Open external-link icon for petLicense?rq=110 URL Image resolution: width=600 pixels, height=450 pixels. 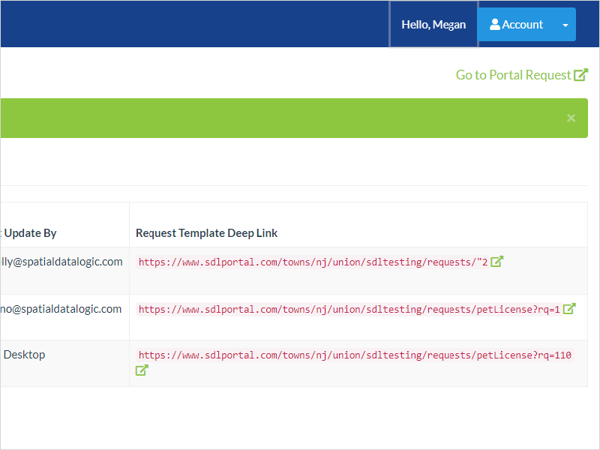(x=142, y=370)
